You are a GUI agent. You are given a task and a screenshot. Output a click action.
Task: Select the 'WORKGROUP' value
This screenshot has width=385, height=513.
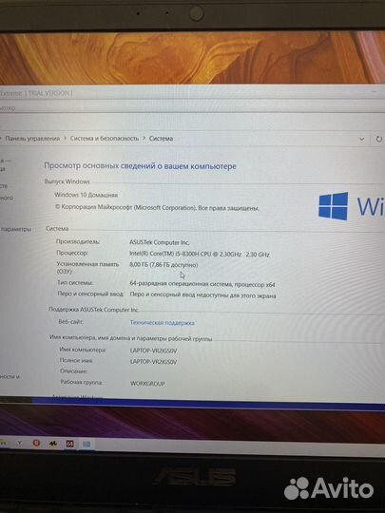(147, 384)
